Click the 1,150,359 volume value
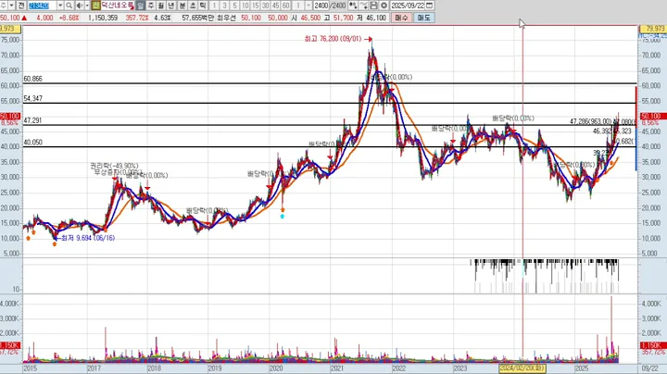 pyautogui.click(x=103, y=18)
